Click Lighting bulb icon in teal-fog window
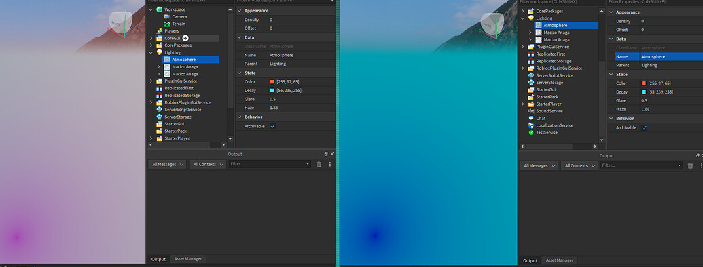This screenshot has height=267, width=703. 531,18
